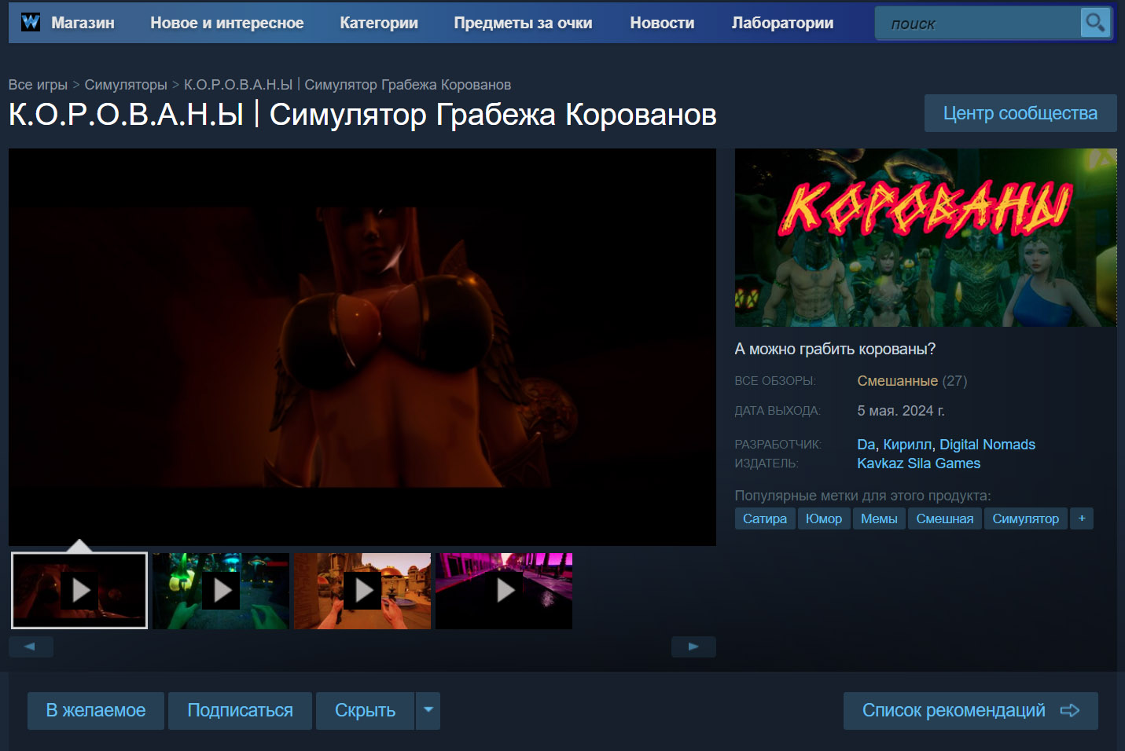Add the game with В желаемое
Image resolution: width=1125 pixels, height=751 pixels.
point(96,710)
